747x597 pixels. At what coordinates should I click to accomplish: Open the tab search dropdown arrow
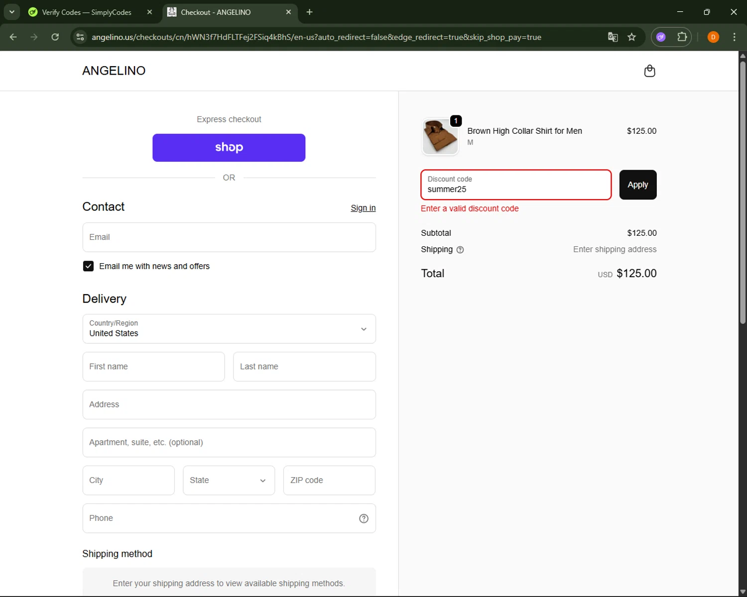[x=12, y=12]
